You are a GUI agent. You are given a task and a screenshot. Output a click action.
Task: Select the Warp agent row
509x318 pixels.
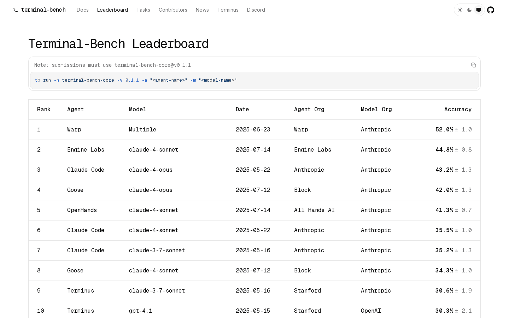tap(74, 130)
